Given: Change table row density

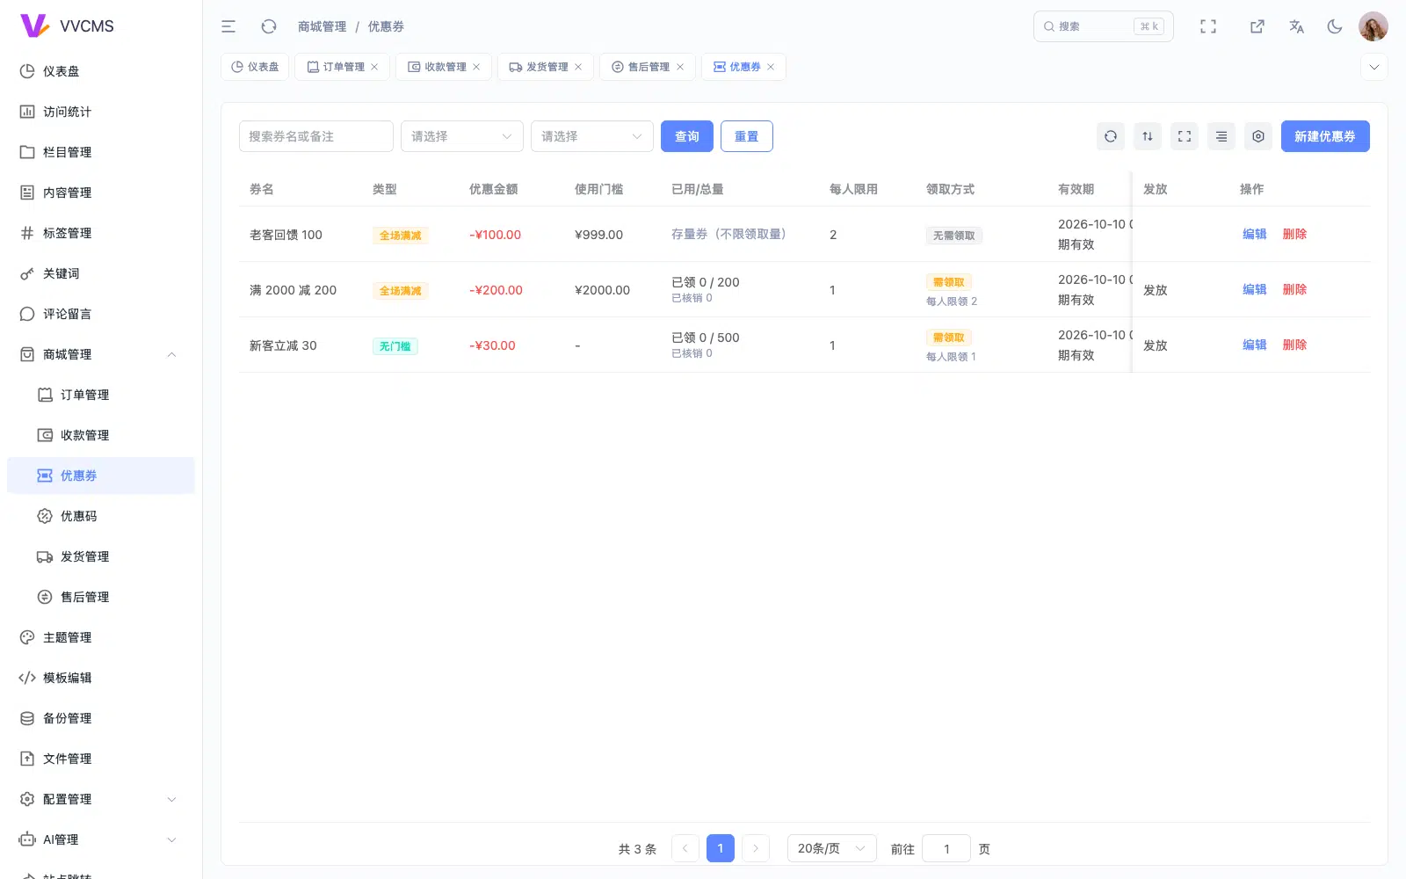Looking at the screenshot, I should click(1221, 136).
